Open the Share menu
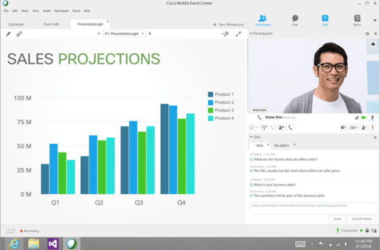 (x=25, y=11)
